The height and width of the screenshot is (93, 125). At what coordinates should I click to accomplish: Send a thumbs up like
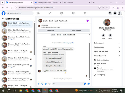[x=88, y=84]
